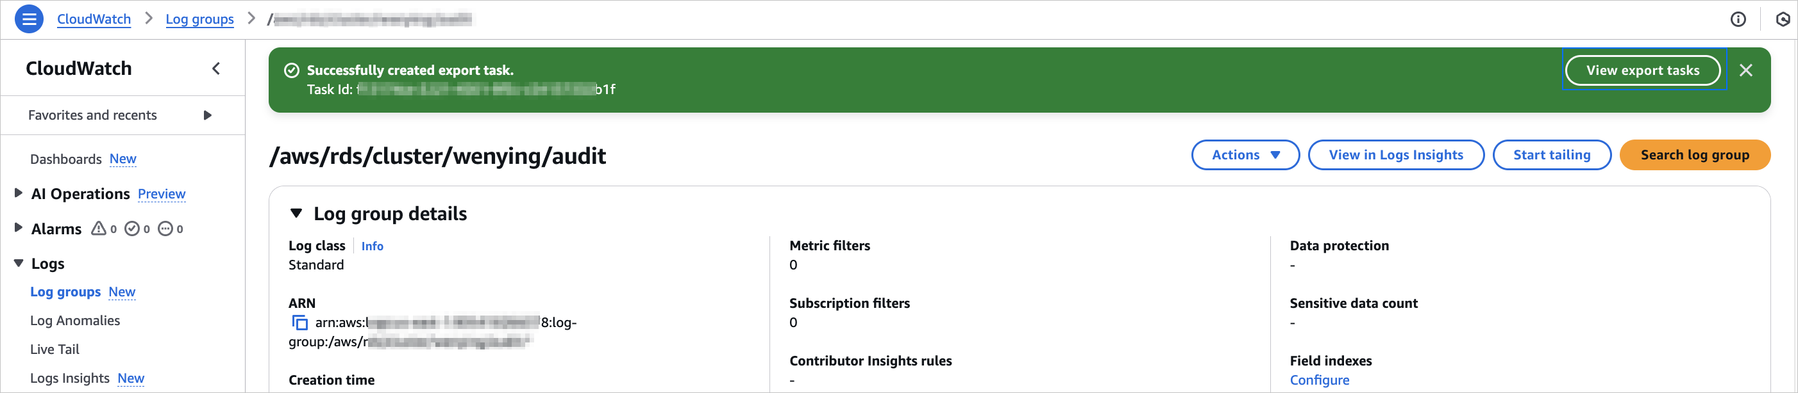Click the info circle icon in header
This screenshot has width=1798, height=393.
tap(1738, 19)
